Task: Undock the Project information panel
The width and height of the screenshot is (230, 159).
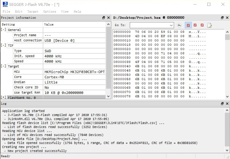Action: [x=104, y=18]
